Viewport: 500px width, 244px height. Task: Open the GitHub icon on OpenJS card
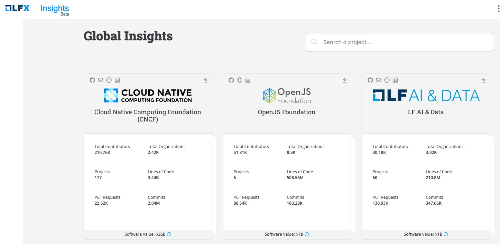231,80
